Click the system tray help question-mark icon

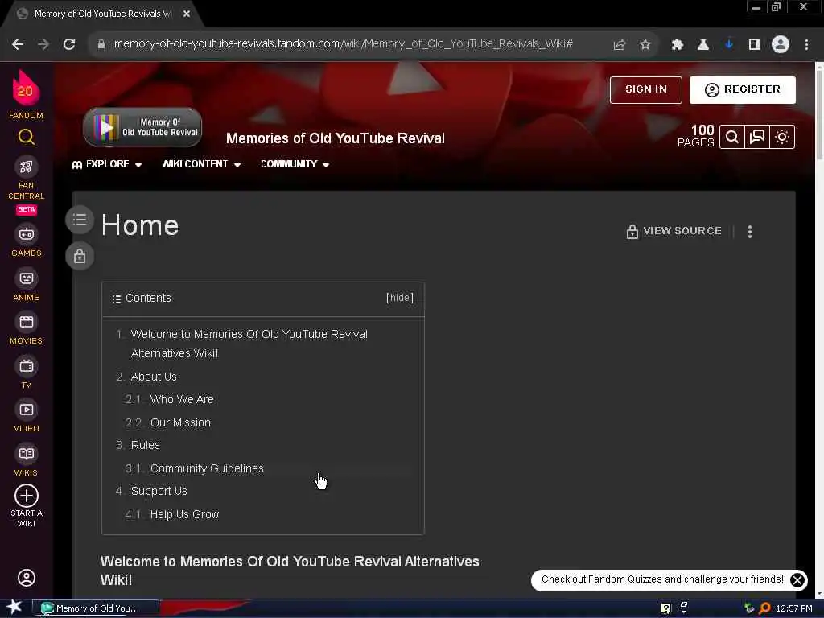[666, 608]
